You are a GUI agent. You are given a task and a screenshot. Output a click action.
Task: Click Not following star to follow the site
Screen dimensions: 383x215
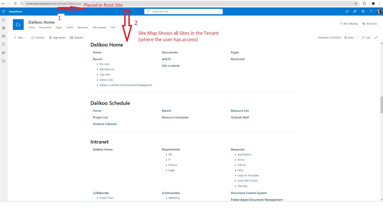(349, 24)
